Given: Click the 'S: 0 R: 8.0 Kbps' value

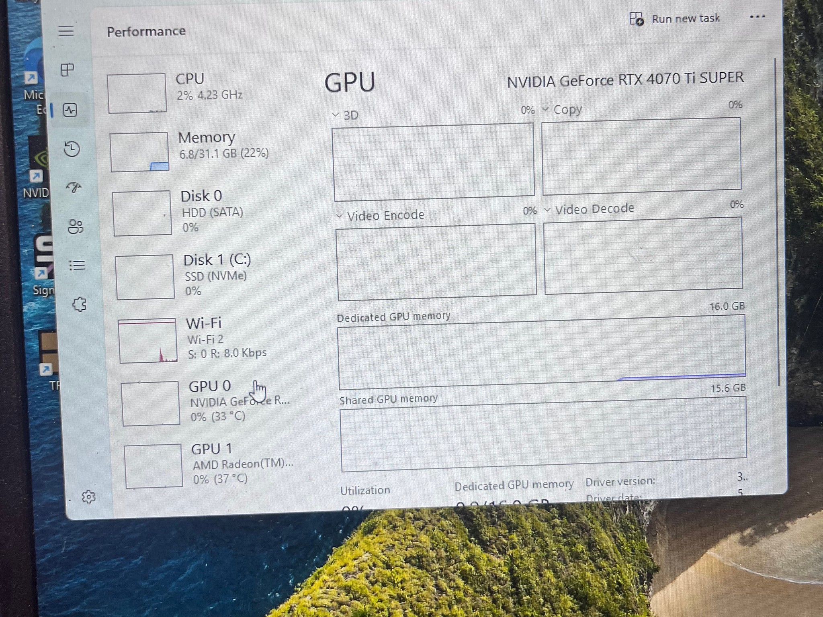Looking at the screenshot, I should point(227,353).
